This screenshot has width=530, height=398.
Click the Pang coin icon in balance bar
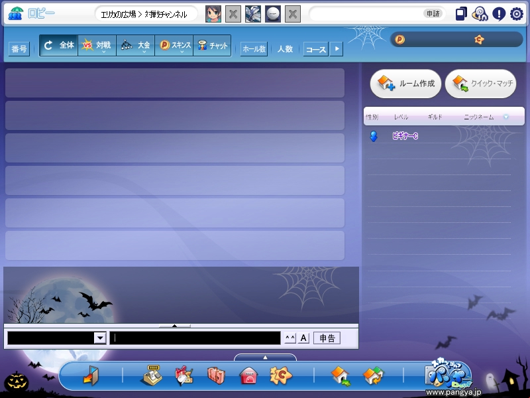click(x=400, y=40)
